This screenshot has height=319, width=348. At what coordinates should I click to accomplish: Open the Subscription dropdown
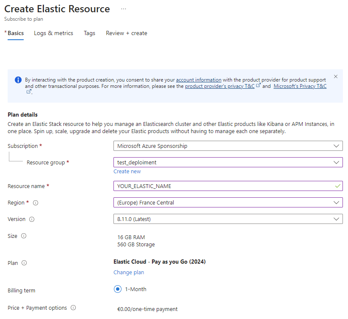[x=228, y=146]
